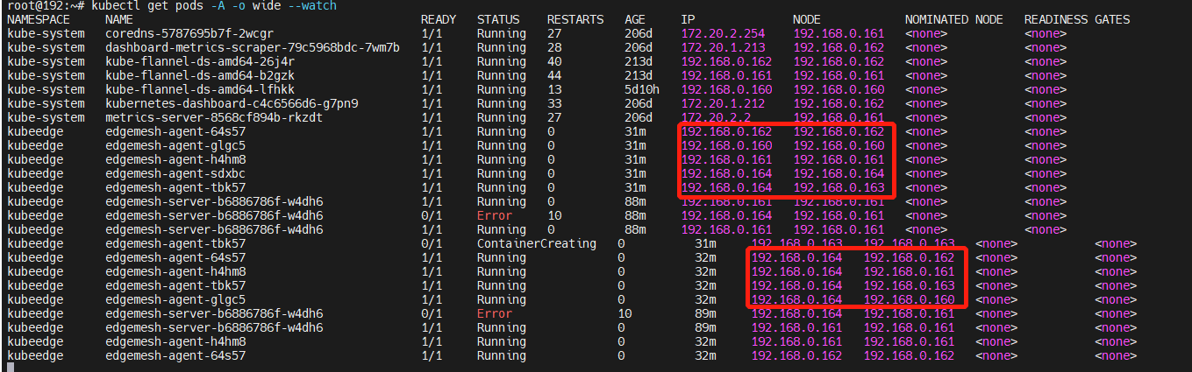Click the STATUS column header
The height and width of the screenshot is (372, 1192).
coord(498,19)
